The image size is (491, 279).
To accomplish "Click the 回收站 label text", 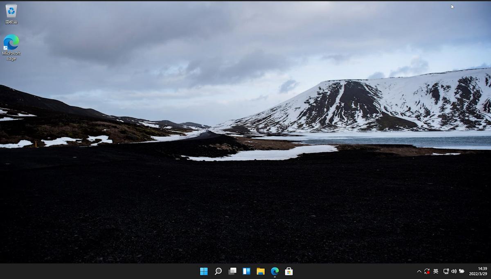I will pyautogui.click(x=11, y=22).
